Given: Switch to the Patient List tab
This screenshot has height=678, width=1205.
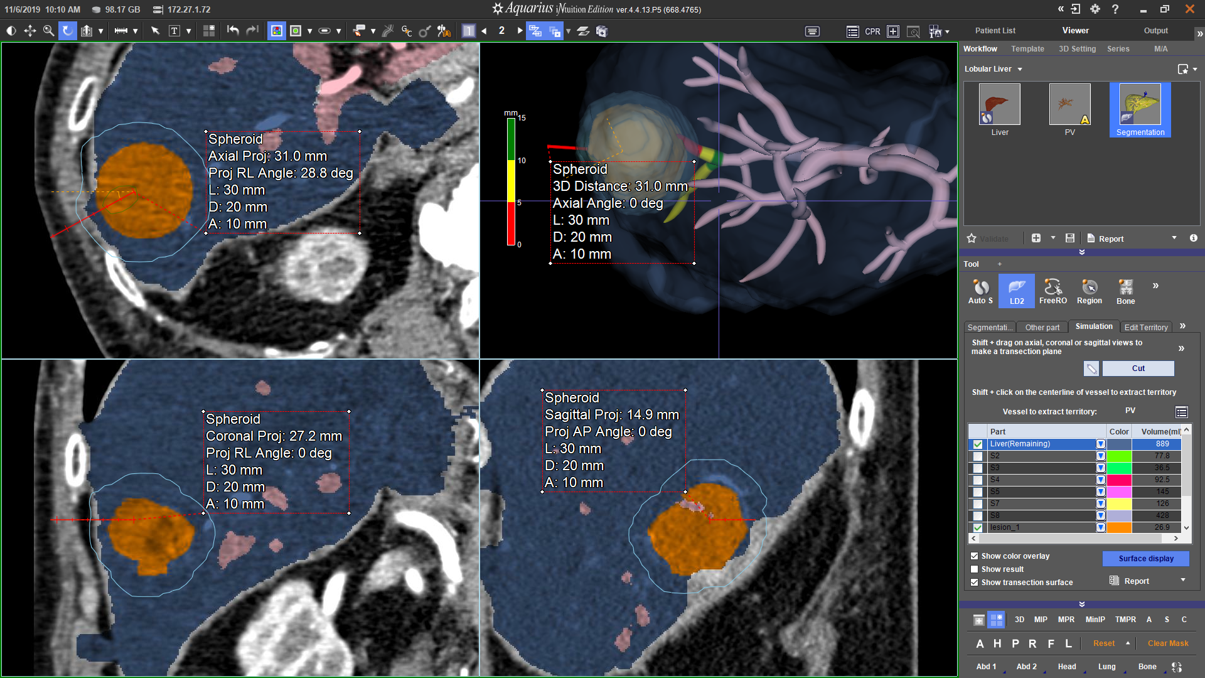Looking at the screenshot, I should [995, 30].
